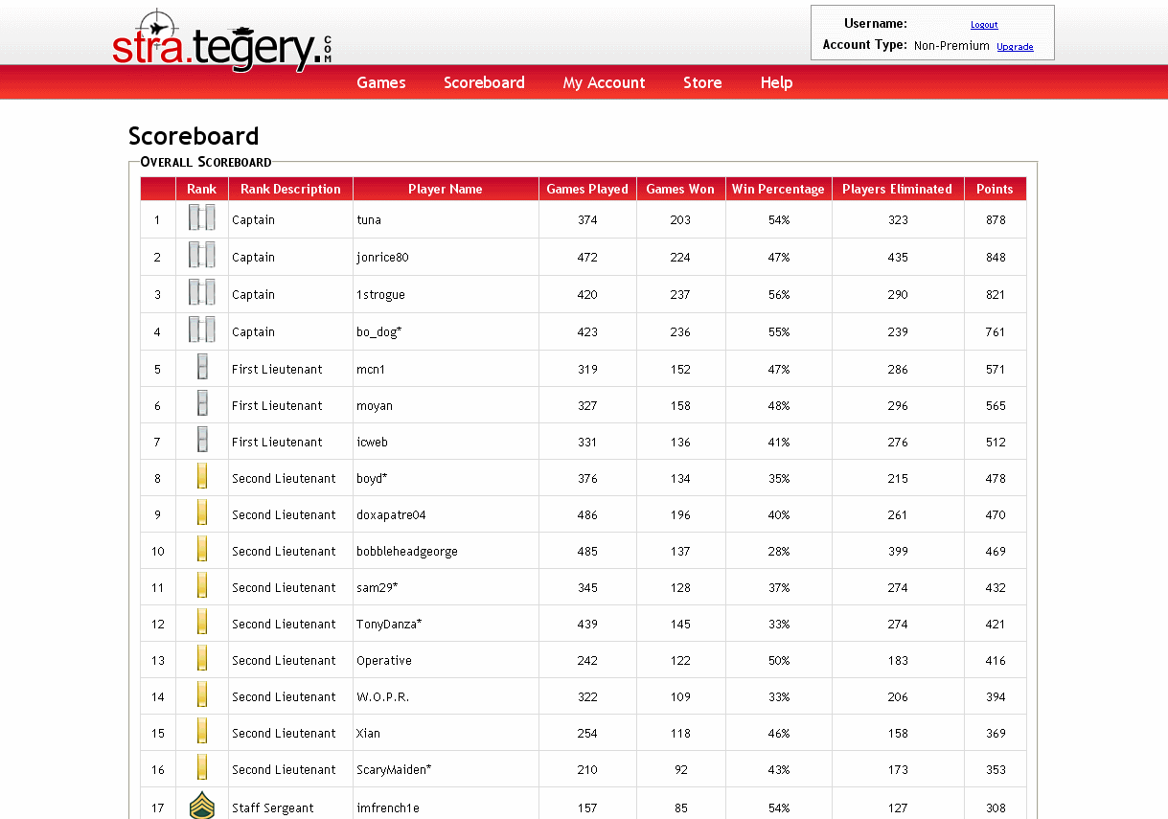
Task: Select player name moyan
Action: 375,406
